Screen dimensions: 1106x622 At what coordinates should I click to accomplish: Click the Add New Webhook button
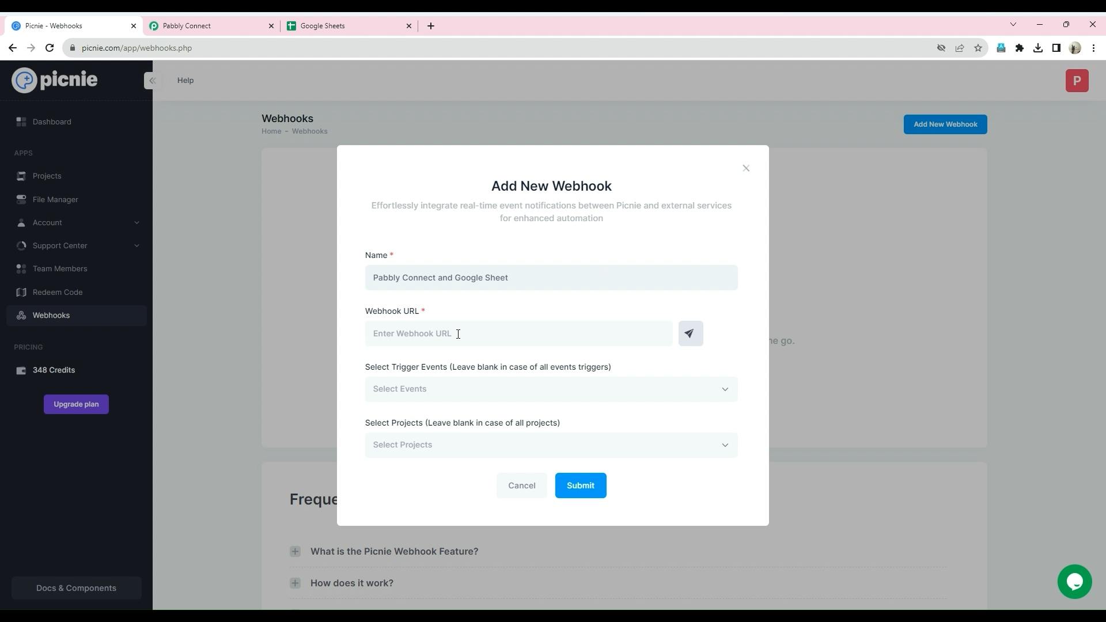point(945,124)
